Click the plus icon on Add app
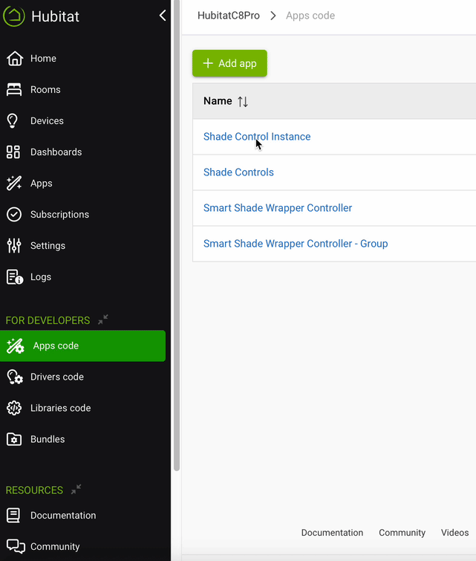Image resolution: width=476 pixels, height=561 pixels. [x=208, y=63]
